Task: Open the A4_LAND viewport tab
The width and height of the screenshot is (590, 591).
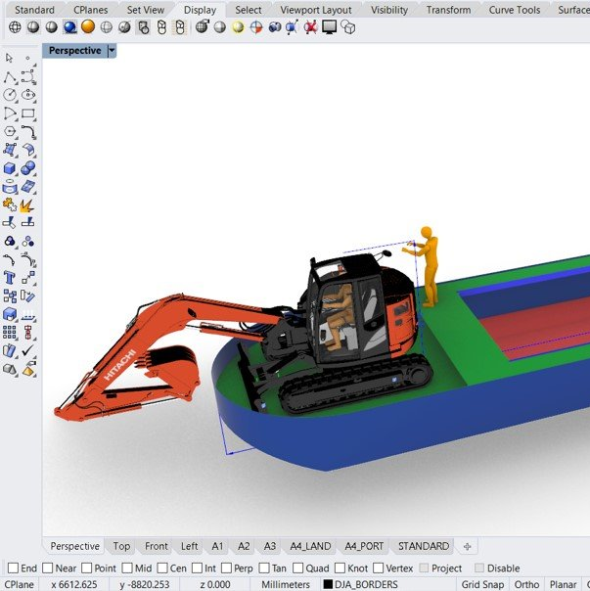Action: [309, 546]
